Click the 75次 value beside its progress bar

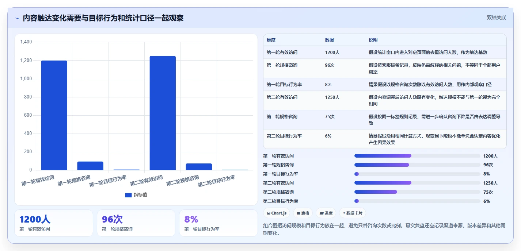pyautogui.click(x=488, y=192)
